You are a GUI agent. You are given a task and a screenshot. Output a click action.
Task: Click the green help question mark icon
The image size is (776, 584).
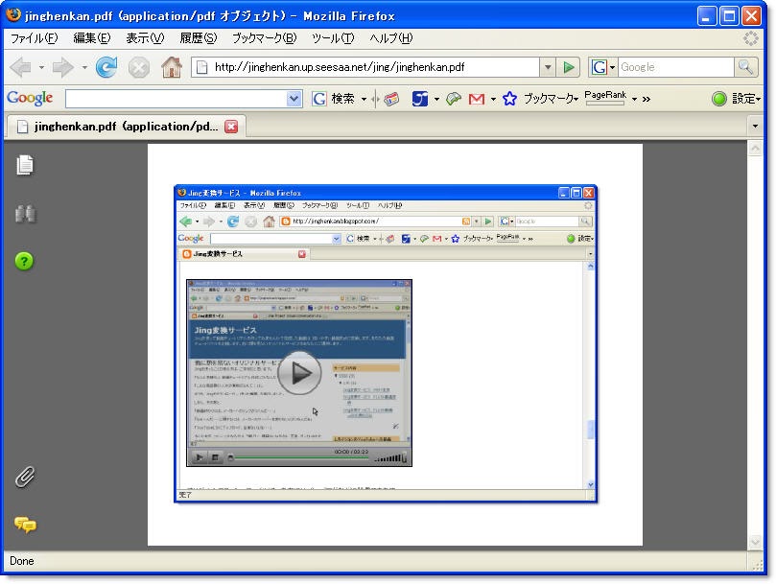pyautogui.click(x=24, y=260)
